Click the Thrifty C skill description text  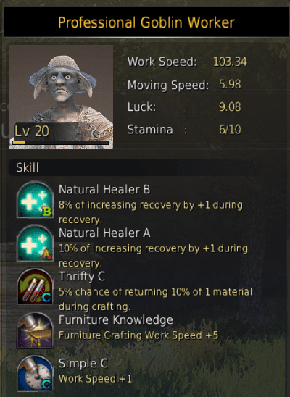tap(155, 299)
